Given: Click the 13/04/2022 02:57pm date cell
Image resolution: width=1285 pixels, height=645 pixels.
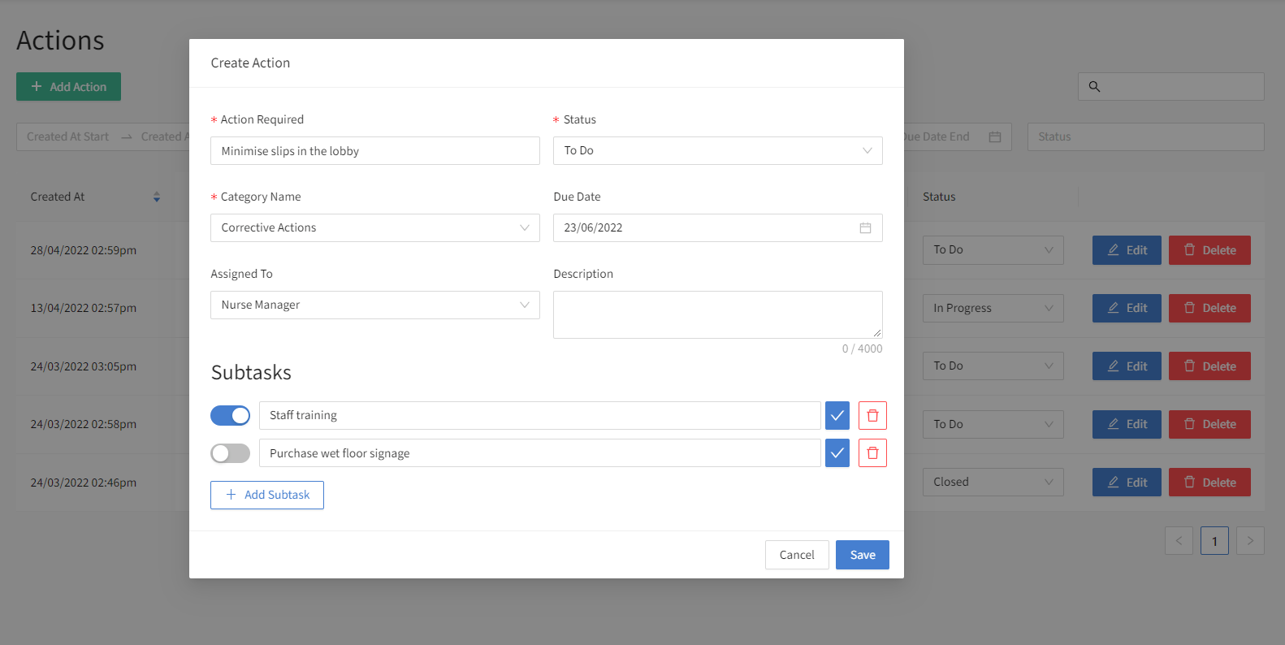Looking at the screenshot, I should 84,308.
